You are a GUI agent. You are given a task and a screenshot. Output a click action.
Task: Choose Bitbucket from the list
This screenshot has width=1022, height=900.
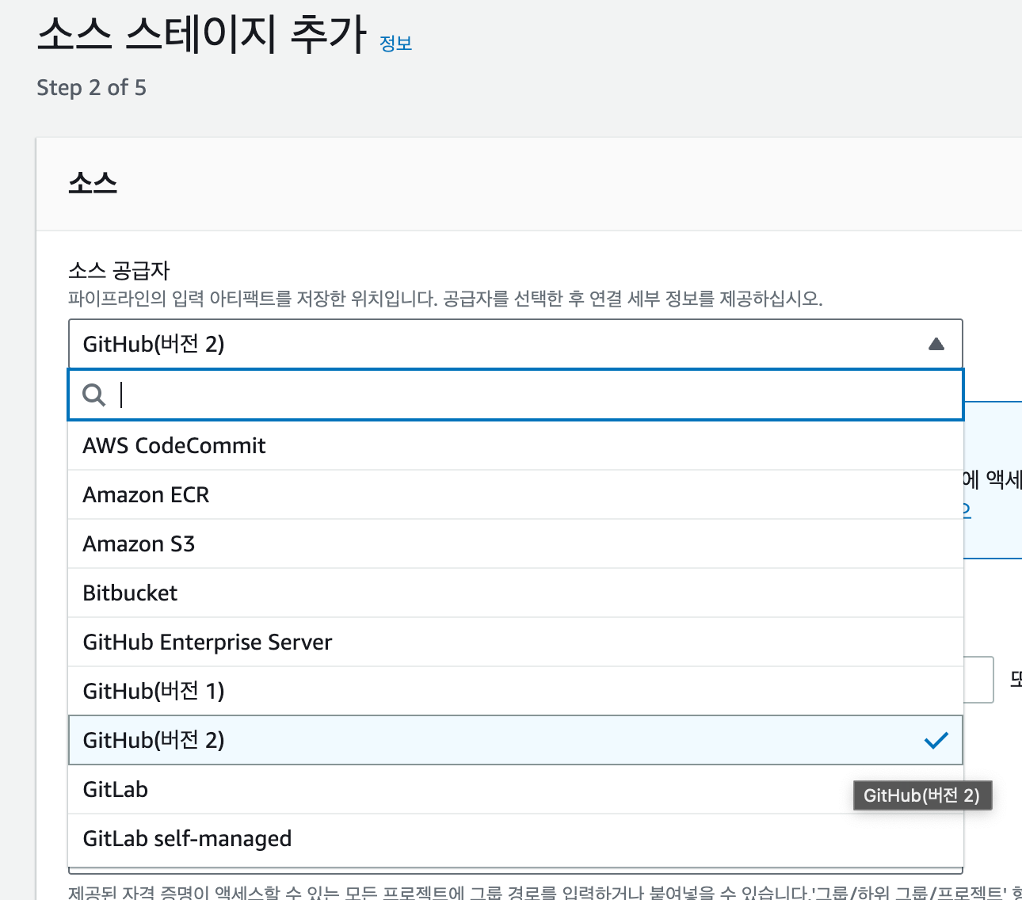(516, 593)
